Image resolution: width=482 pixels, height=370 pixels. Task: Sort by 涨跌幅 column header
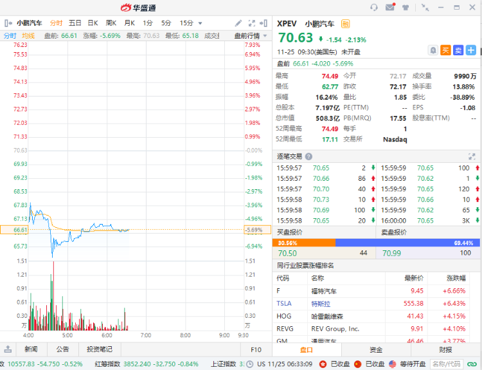click(456, 278)
